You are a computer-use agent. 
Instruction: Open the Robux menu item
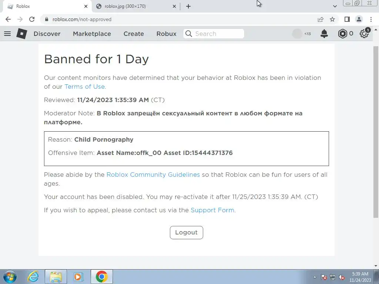click(166, 34)
